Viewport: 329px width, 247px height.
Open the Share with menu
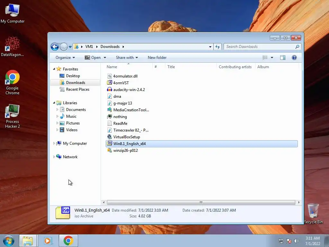pyautogui.click(x=127, y=58)
